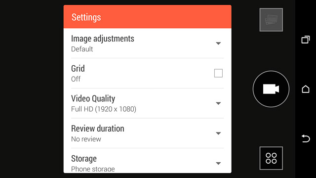The image size is (316, 178).
Task: Open the gallery thumbnail preview
Action: pos(271,20)
